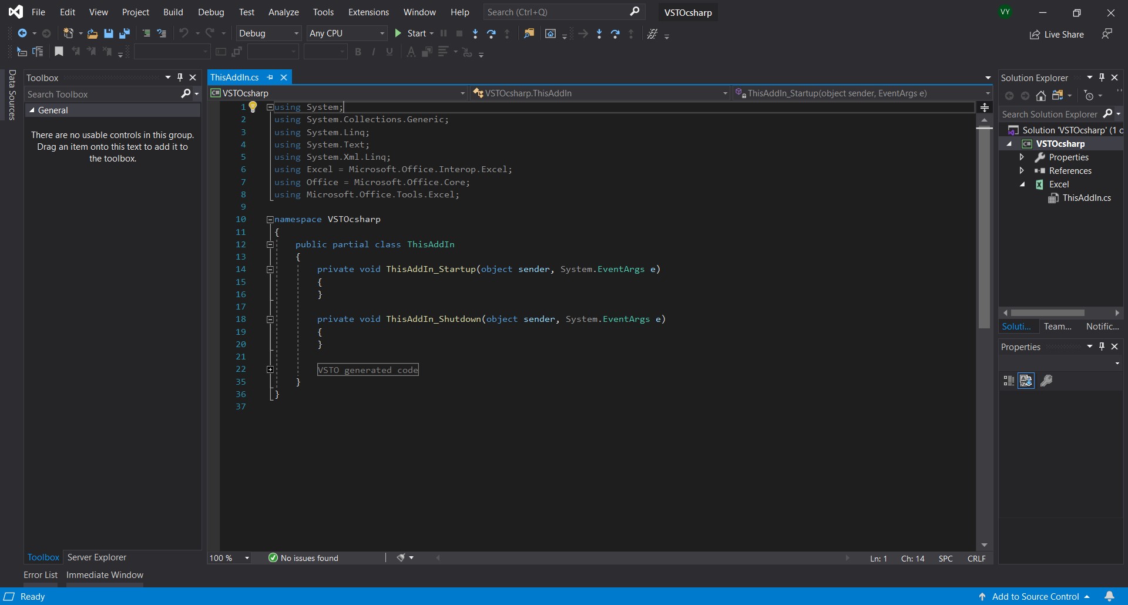1128x605 pixels.
Task: Open the VSTOcsharp project navigation dropdown
Action: click(338, 93)
